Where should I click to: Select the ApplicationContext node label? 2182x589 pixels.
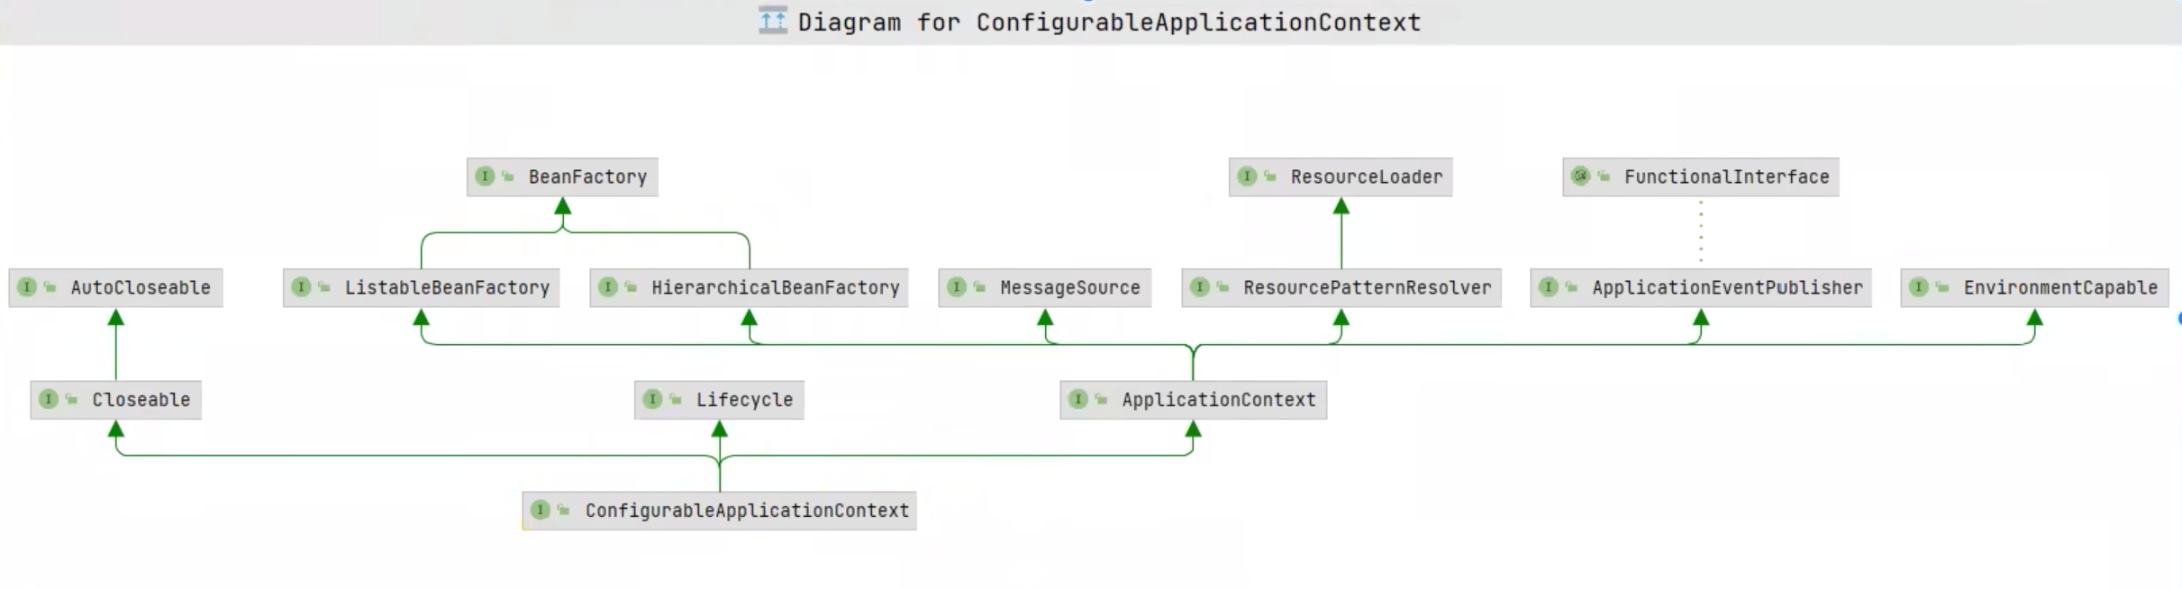[x=1218, y=400]
